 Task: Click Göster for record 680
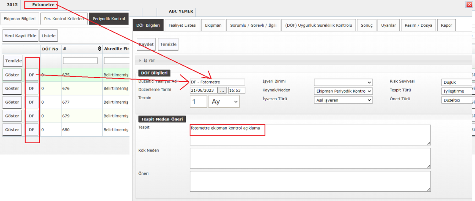[12, 130]
